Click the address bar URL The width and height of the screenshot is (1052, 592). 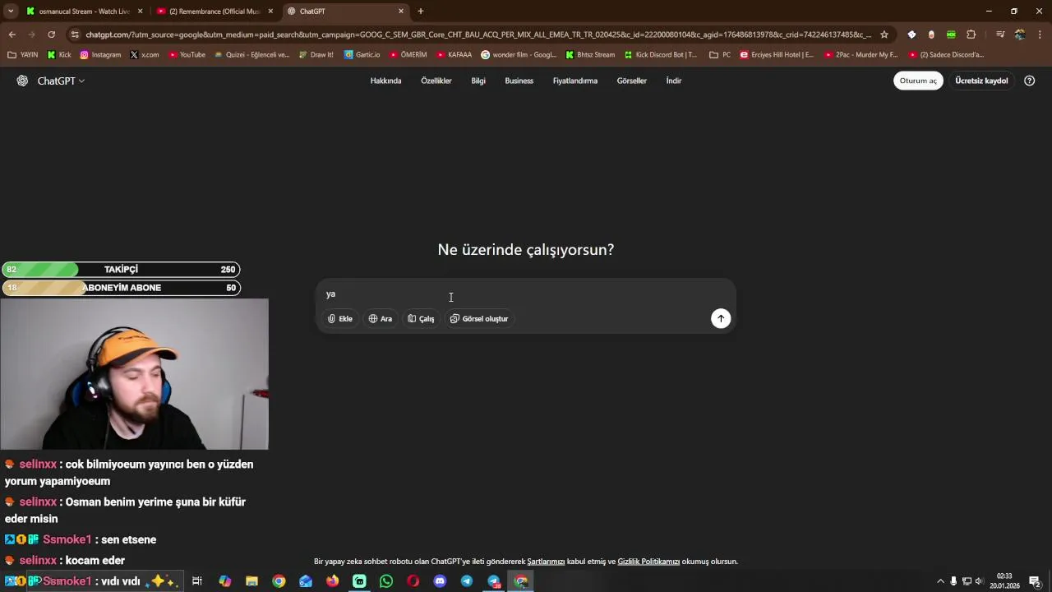(478, 35)
